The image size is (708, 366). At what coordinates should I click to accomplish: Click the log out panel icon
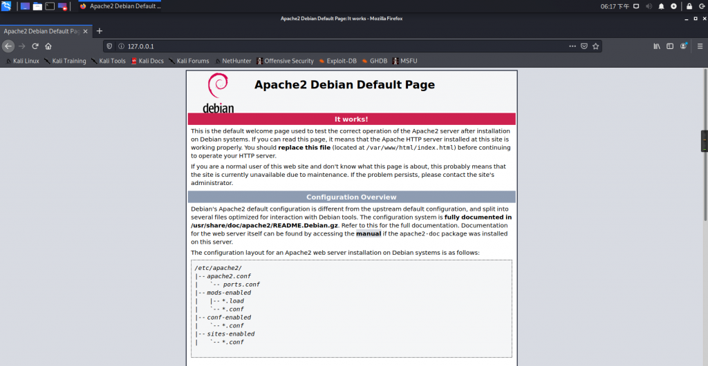pyautogui.click(x=701, y=6)
